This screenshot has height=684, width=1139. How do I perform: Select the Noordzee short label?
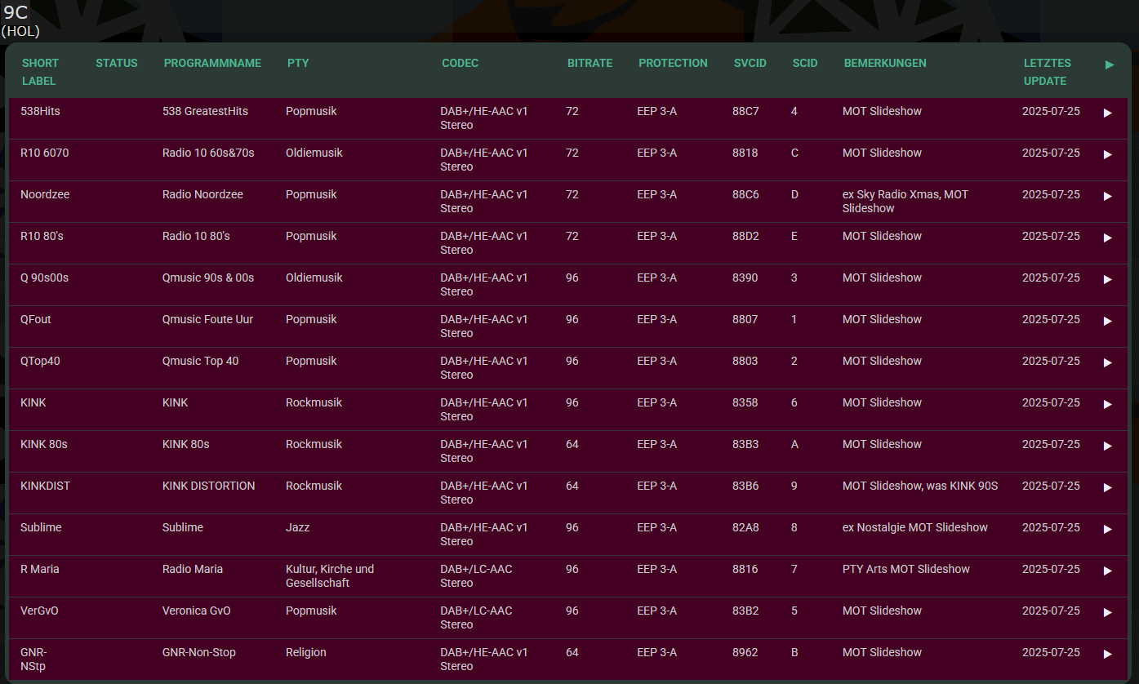pyautogui.click(x=46, y=194)
